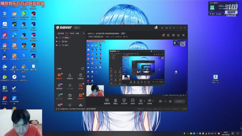Switch to the orange highlighted scene tab
The width and height of the screenshot is (242, 136).
pyautogui.click(x=67, y=33)
